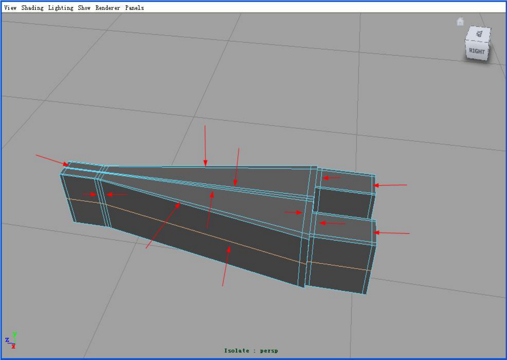This screenshot has width=507, height=360.
Task: Select top face of upper right block
Action: pyautogui.click(x=346, y=180)
